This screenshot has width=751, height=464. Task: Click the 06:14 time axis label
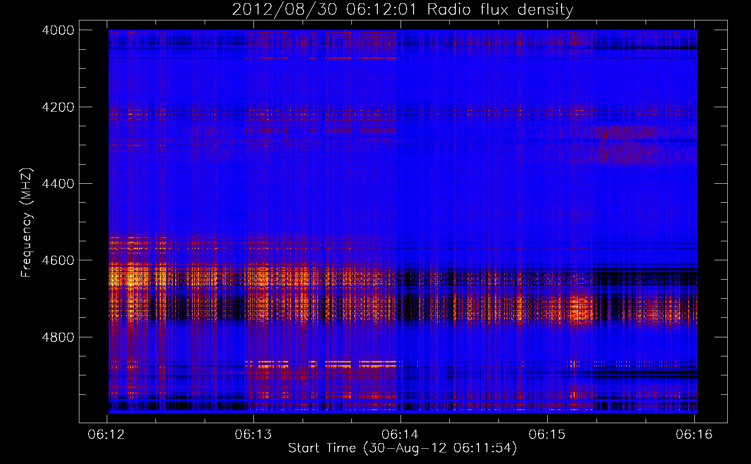[x=400, y=435]
